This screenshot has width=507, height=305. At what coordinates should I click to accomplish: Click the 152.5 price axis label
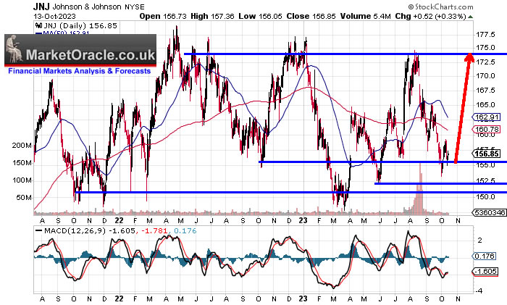pyautogui.click(x=485, y=180)
